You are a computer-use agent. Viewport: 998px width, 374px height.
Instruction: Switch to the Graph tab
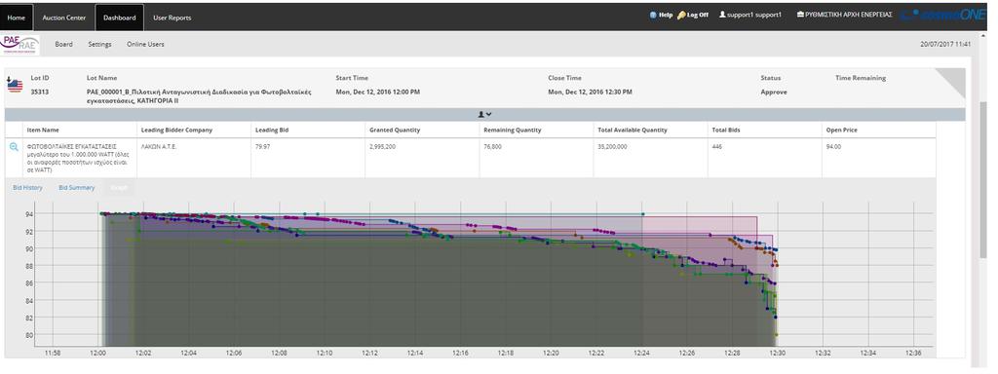click(118, 188)
